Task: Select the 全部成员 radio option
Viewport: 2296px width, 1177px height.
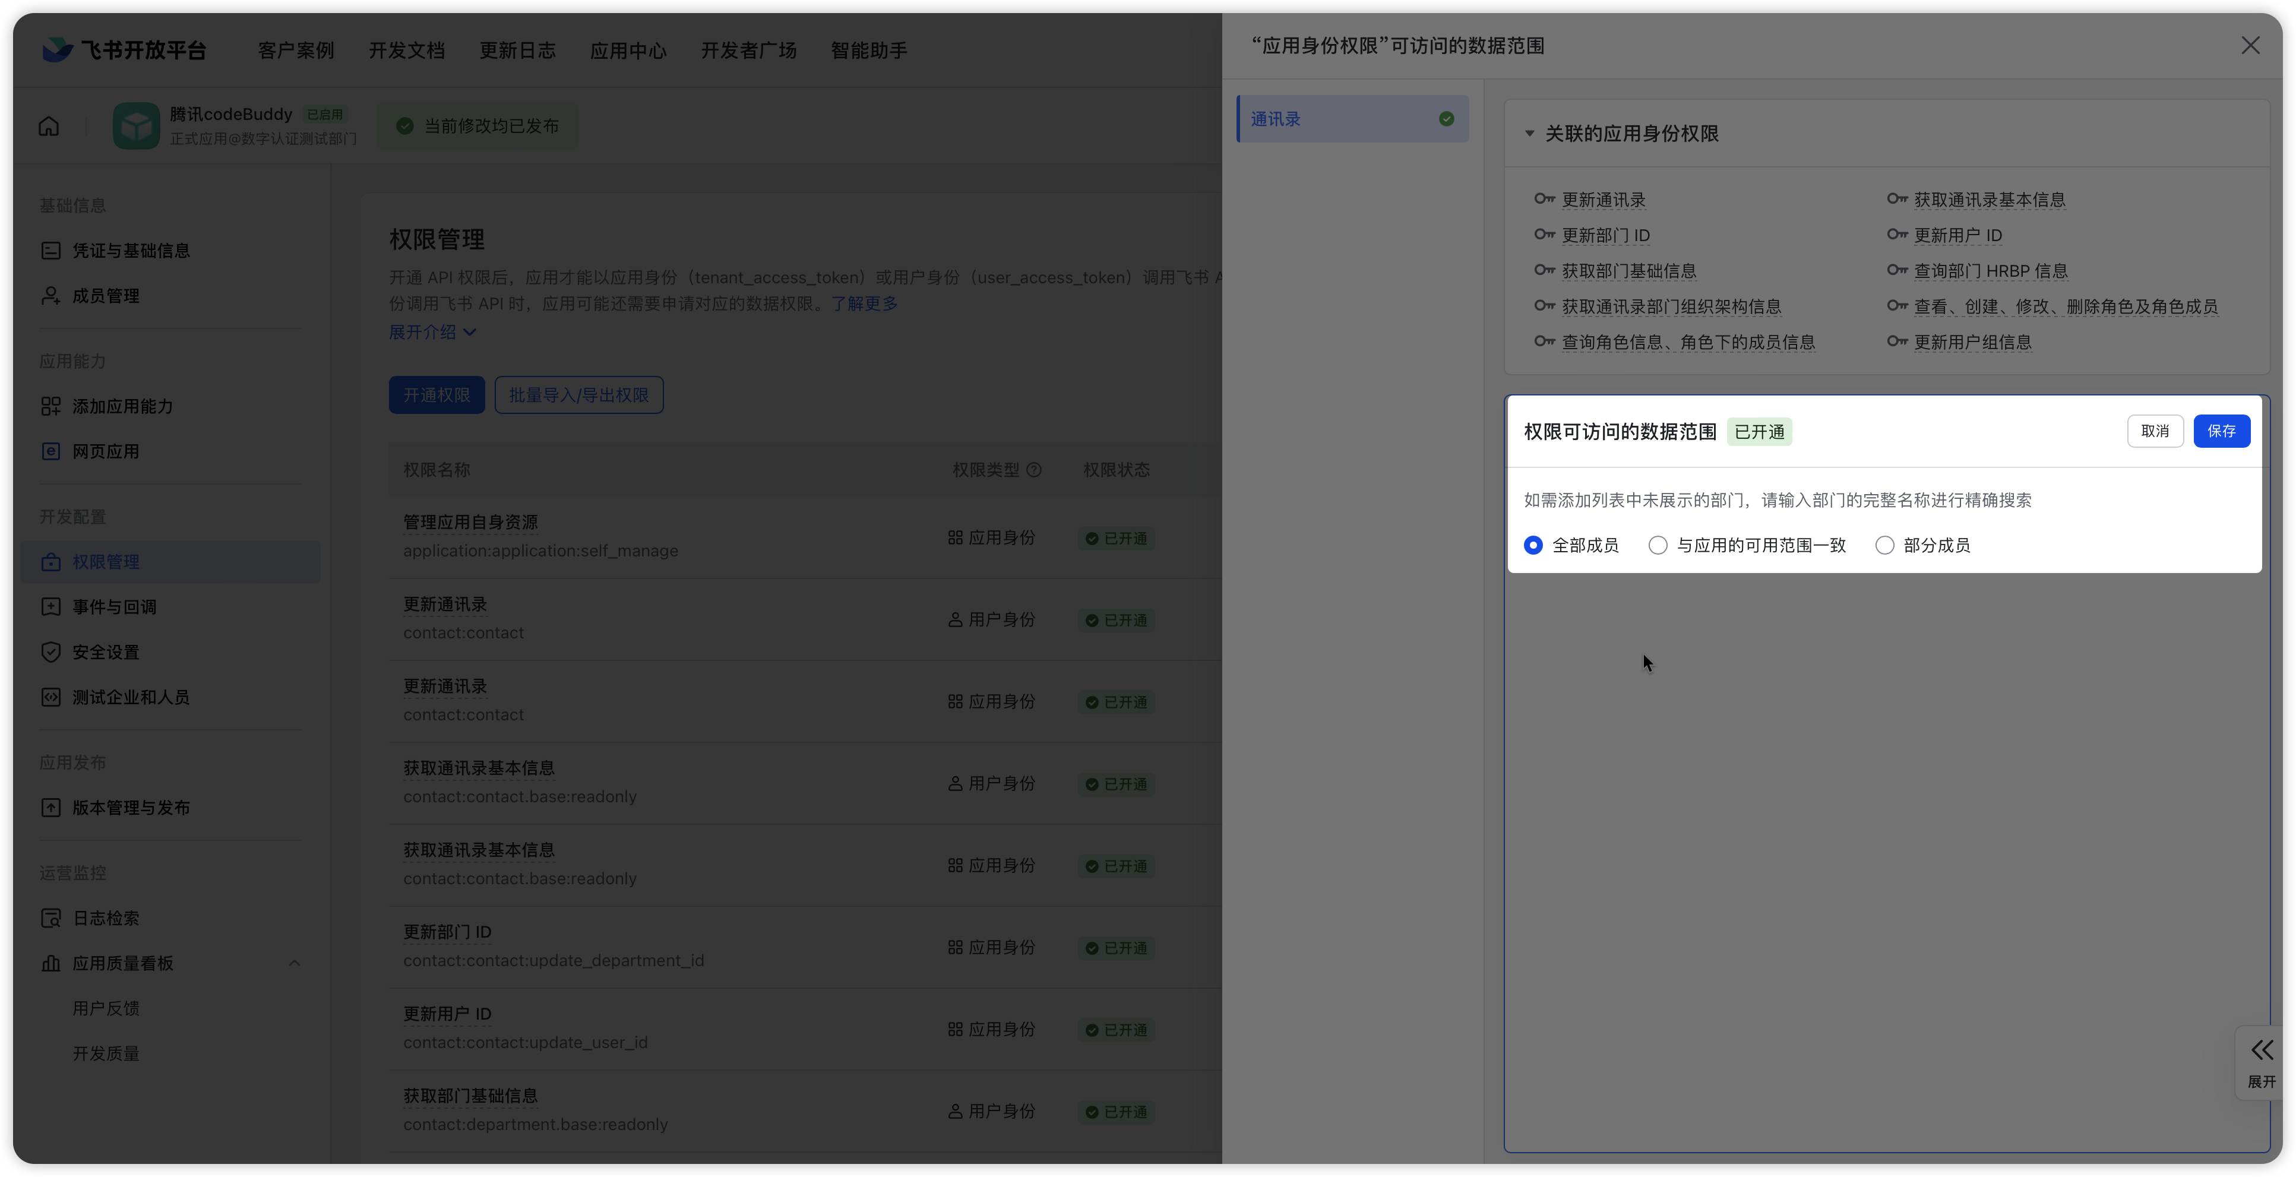Action: [x=1533, y=545]
